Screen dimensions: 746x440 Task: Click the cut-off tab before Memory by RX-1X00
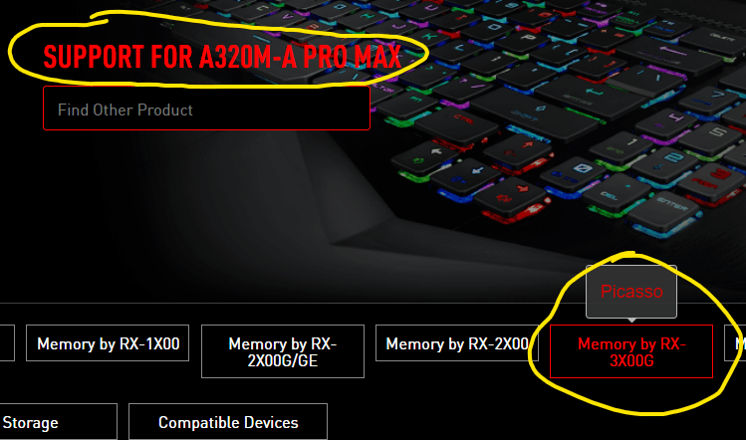7,343
